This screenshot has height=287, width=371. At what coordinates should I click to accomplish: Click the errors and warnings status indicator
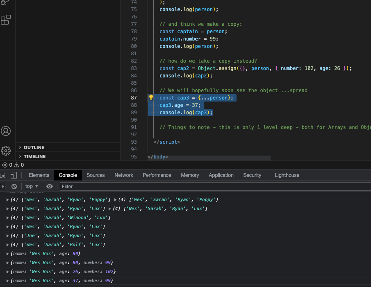coord(12,165)
